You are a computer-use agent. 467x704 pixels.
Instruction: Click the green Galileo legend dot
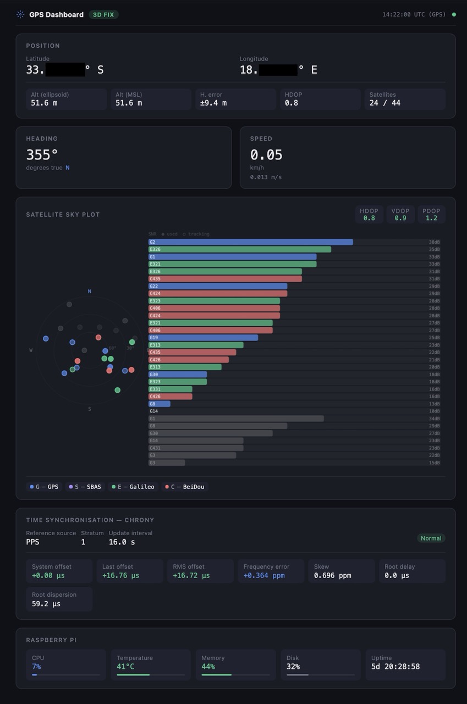113,487
